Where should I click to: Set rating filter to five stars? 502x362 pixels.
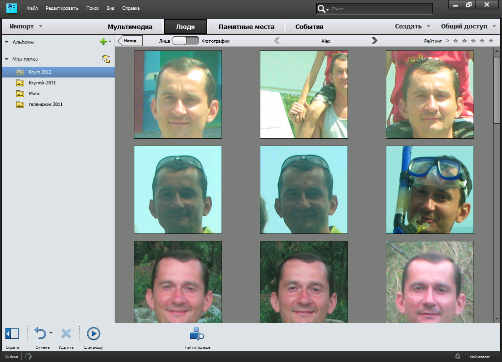click(491, 41)
